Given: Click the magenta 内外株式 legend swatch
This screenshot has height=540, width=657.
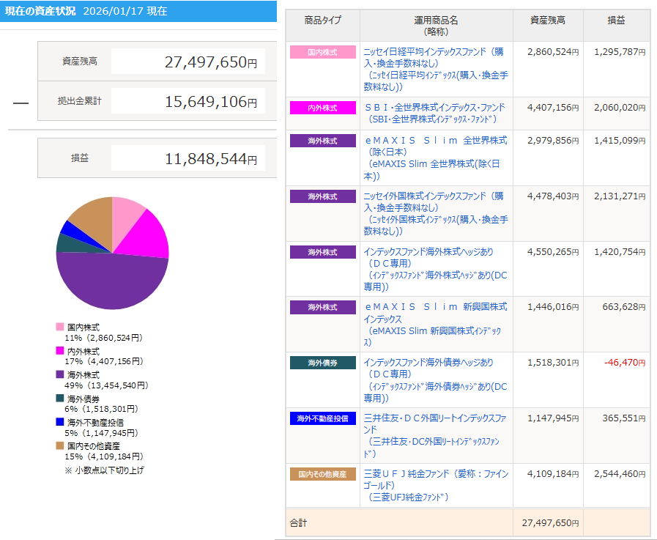Looking at the screenshot, I should tap(60, 351).
